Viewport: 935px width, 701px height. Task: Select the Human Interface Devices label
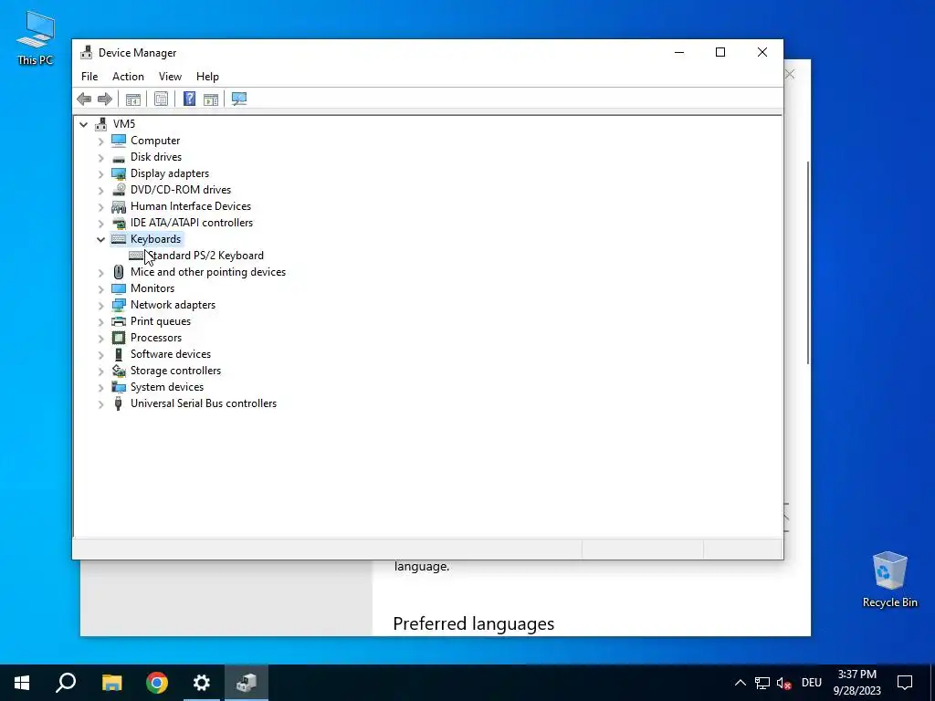coord(191,206)
